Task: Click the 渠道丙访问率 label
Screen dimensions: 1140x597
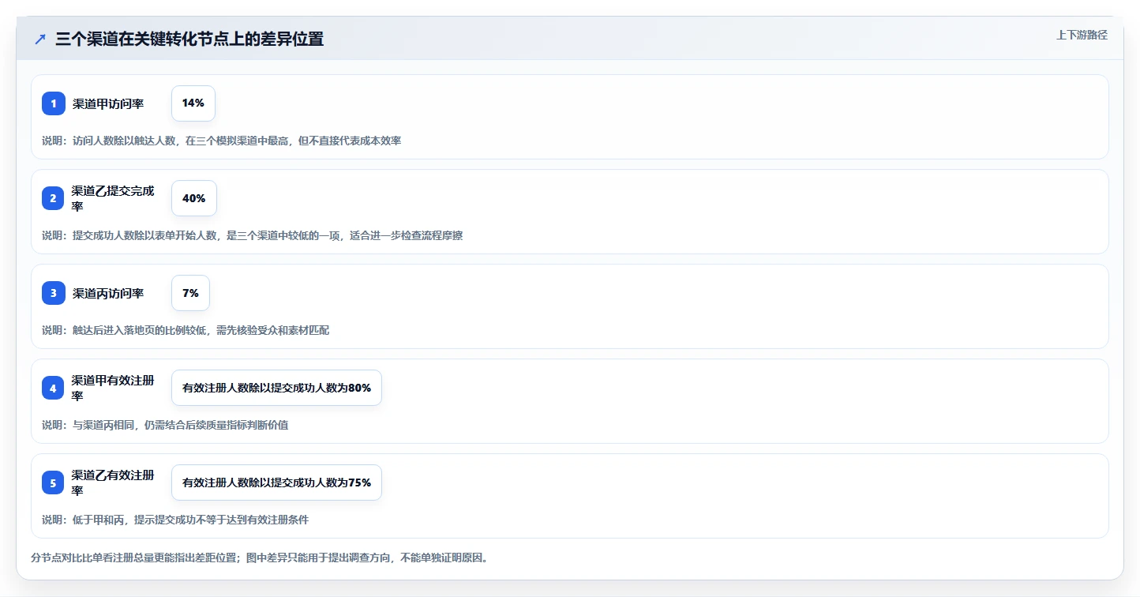Action: click(108, 293)
